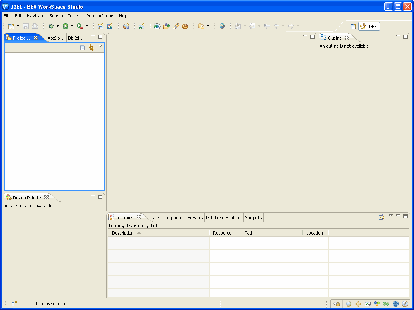The width and height of the screenshot is (414, 310).
Task: Click the Back navigation arrow
Action: [277, 26]
